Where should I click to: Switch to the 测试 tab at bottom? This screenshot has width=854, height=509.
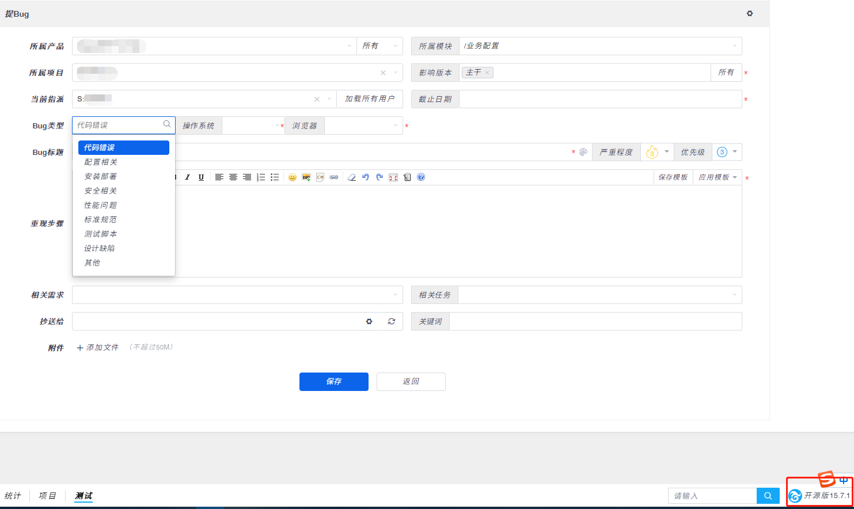tap(83, 496)
